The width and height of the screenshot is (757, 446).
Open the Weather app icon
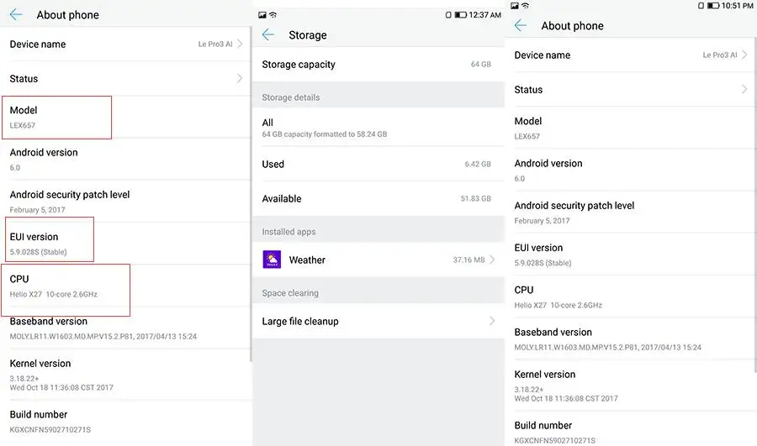pos(272,260)
